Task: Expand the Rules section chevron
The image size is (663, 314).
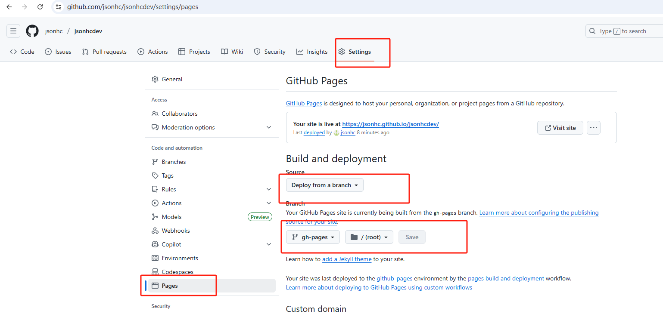Action: tap(269, 189)
